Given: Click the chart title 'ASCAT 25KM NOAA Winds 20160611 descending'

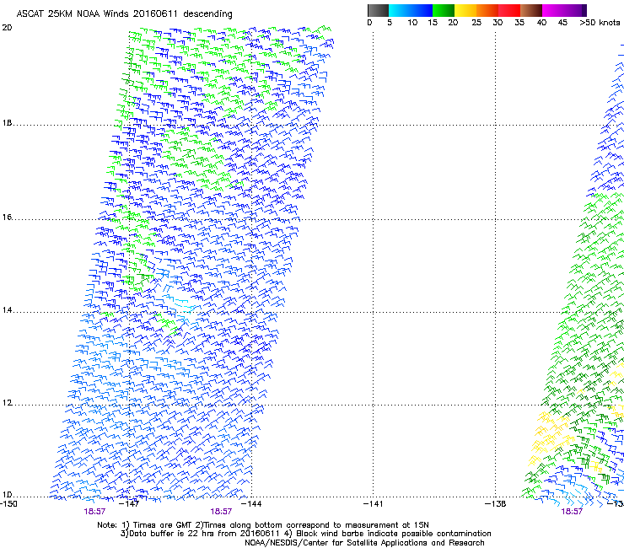Looking at the screenshot, I should pyautogui.click(x=124, y=14).
